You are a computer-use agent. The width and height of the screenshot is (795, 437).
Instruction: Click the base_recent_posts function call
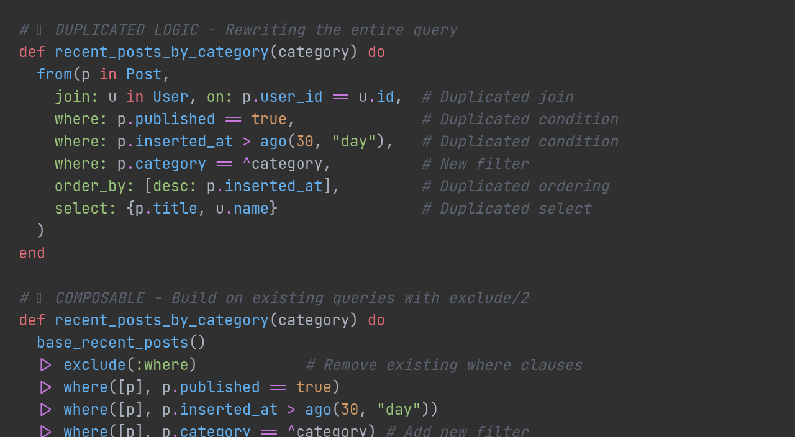click(x=112, y=343)
